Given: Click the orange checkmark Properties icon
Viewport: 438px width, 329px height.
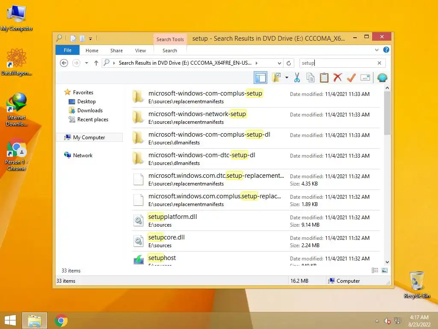Looking at the screenshot, I should (x=352, y=78).
